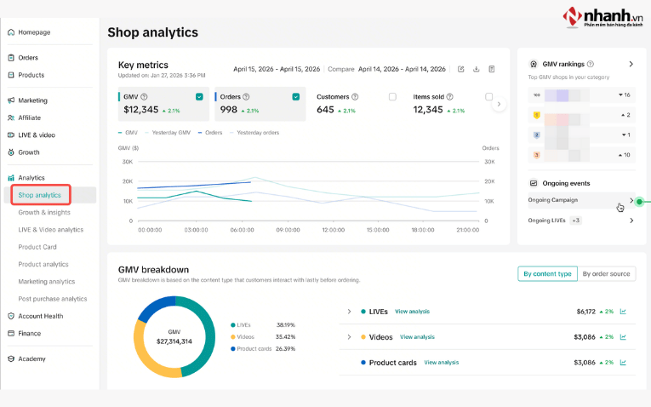Screen dimensions: 651x407
Task: Open View analysis for LIVEs
Action: click(412, 312)
